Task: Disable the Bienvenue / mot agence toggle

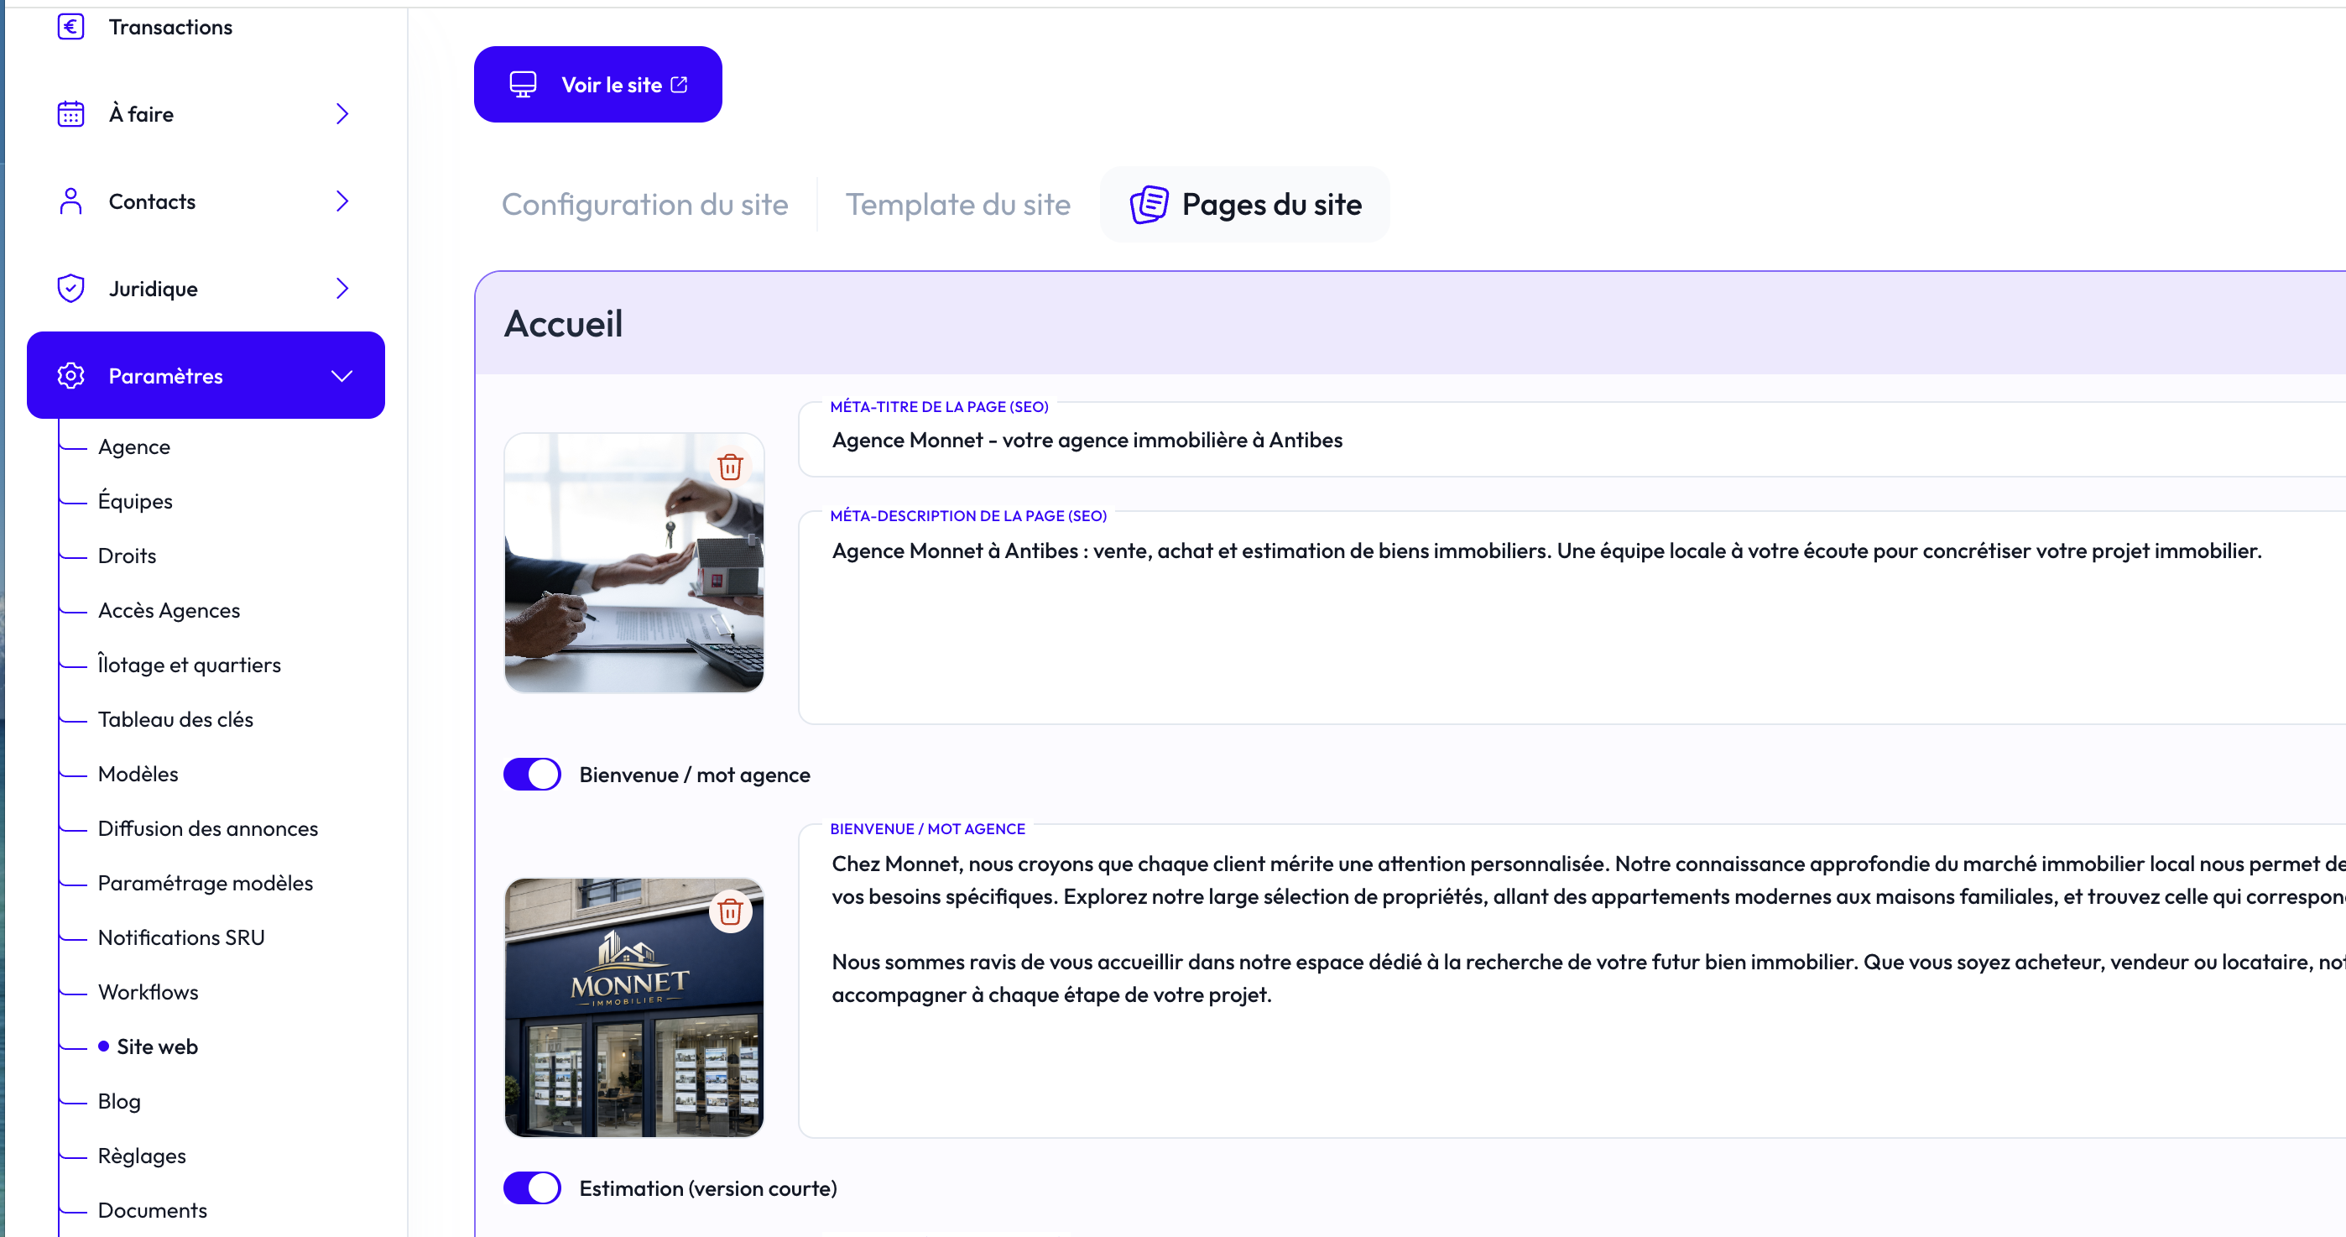Action: 533,775
